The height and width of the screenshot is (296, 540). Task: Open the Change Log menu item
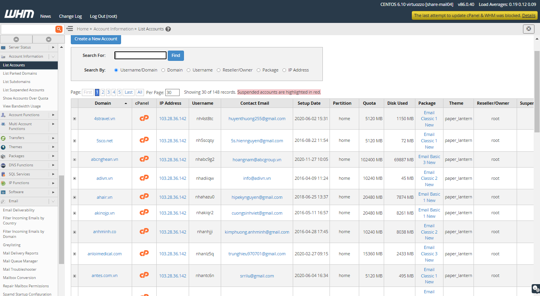coord(70,16)
